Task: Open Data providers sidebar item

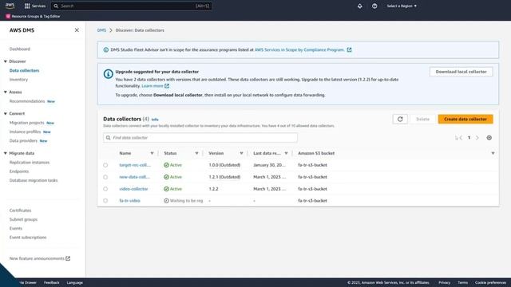Action: [23, 140]
